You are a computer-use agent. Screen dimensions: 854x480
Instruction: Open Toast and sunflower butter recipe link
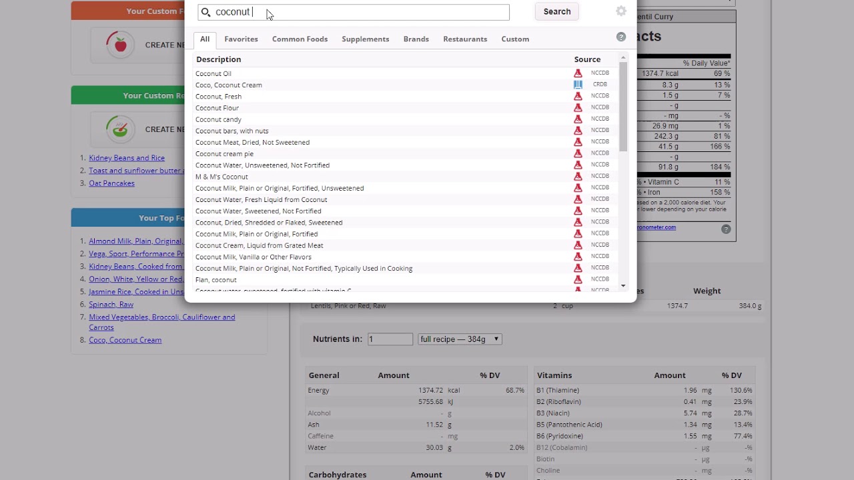(136, 171)
